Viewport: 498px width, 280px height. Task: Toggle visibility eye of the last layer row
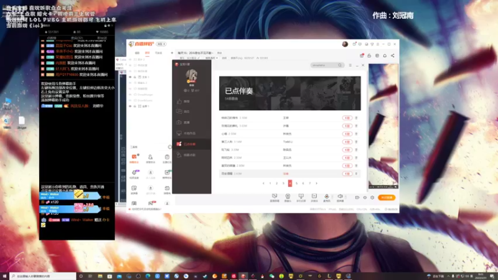(x=130, y=106)
